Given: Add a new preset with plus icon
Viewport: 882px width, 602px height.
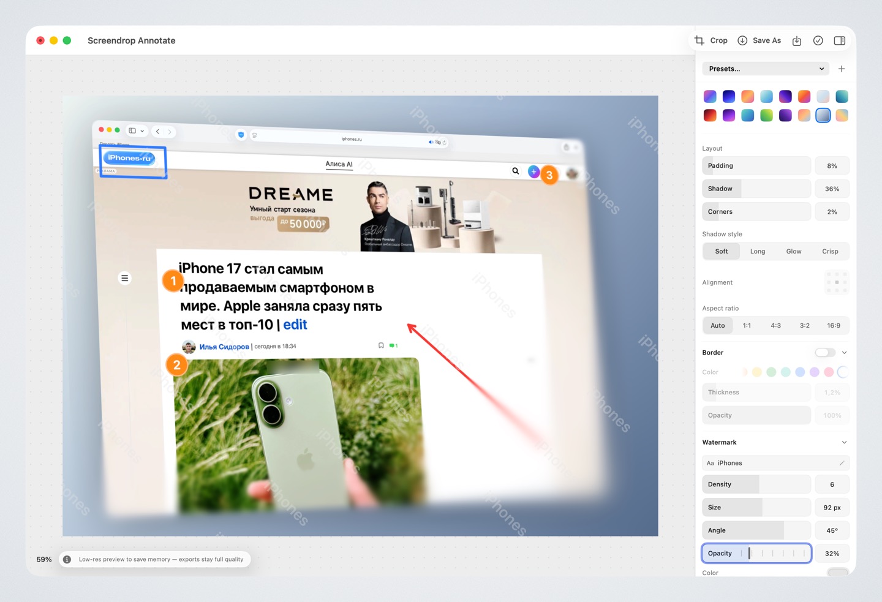Looking at the screenshot, I should (842, 69).
